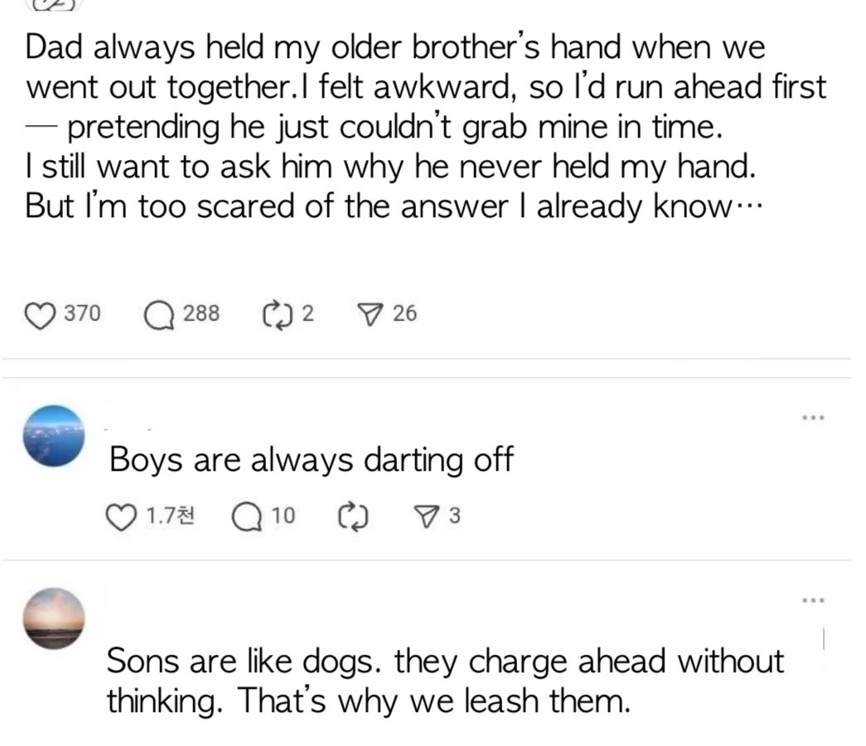866x746 pixels.
Task: View the 1.7천 likes count
Action: click(170, 516)
